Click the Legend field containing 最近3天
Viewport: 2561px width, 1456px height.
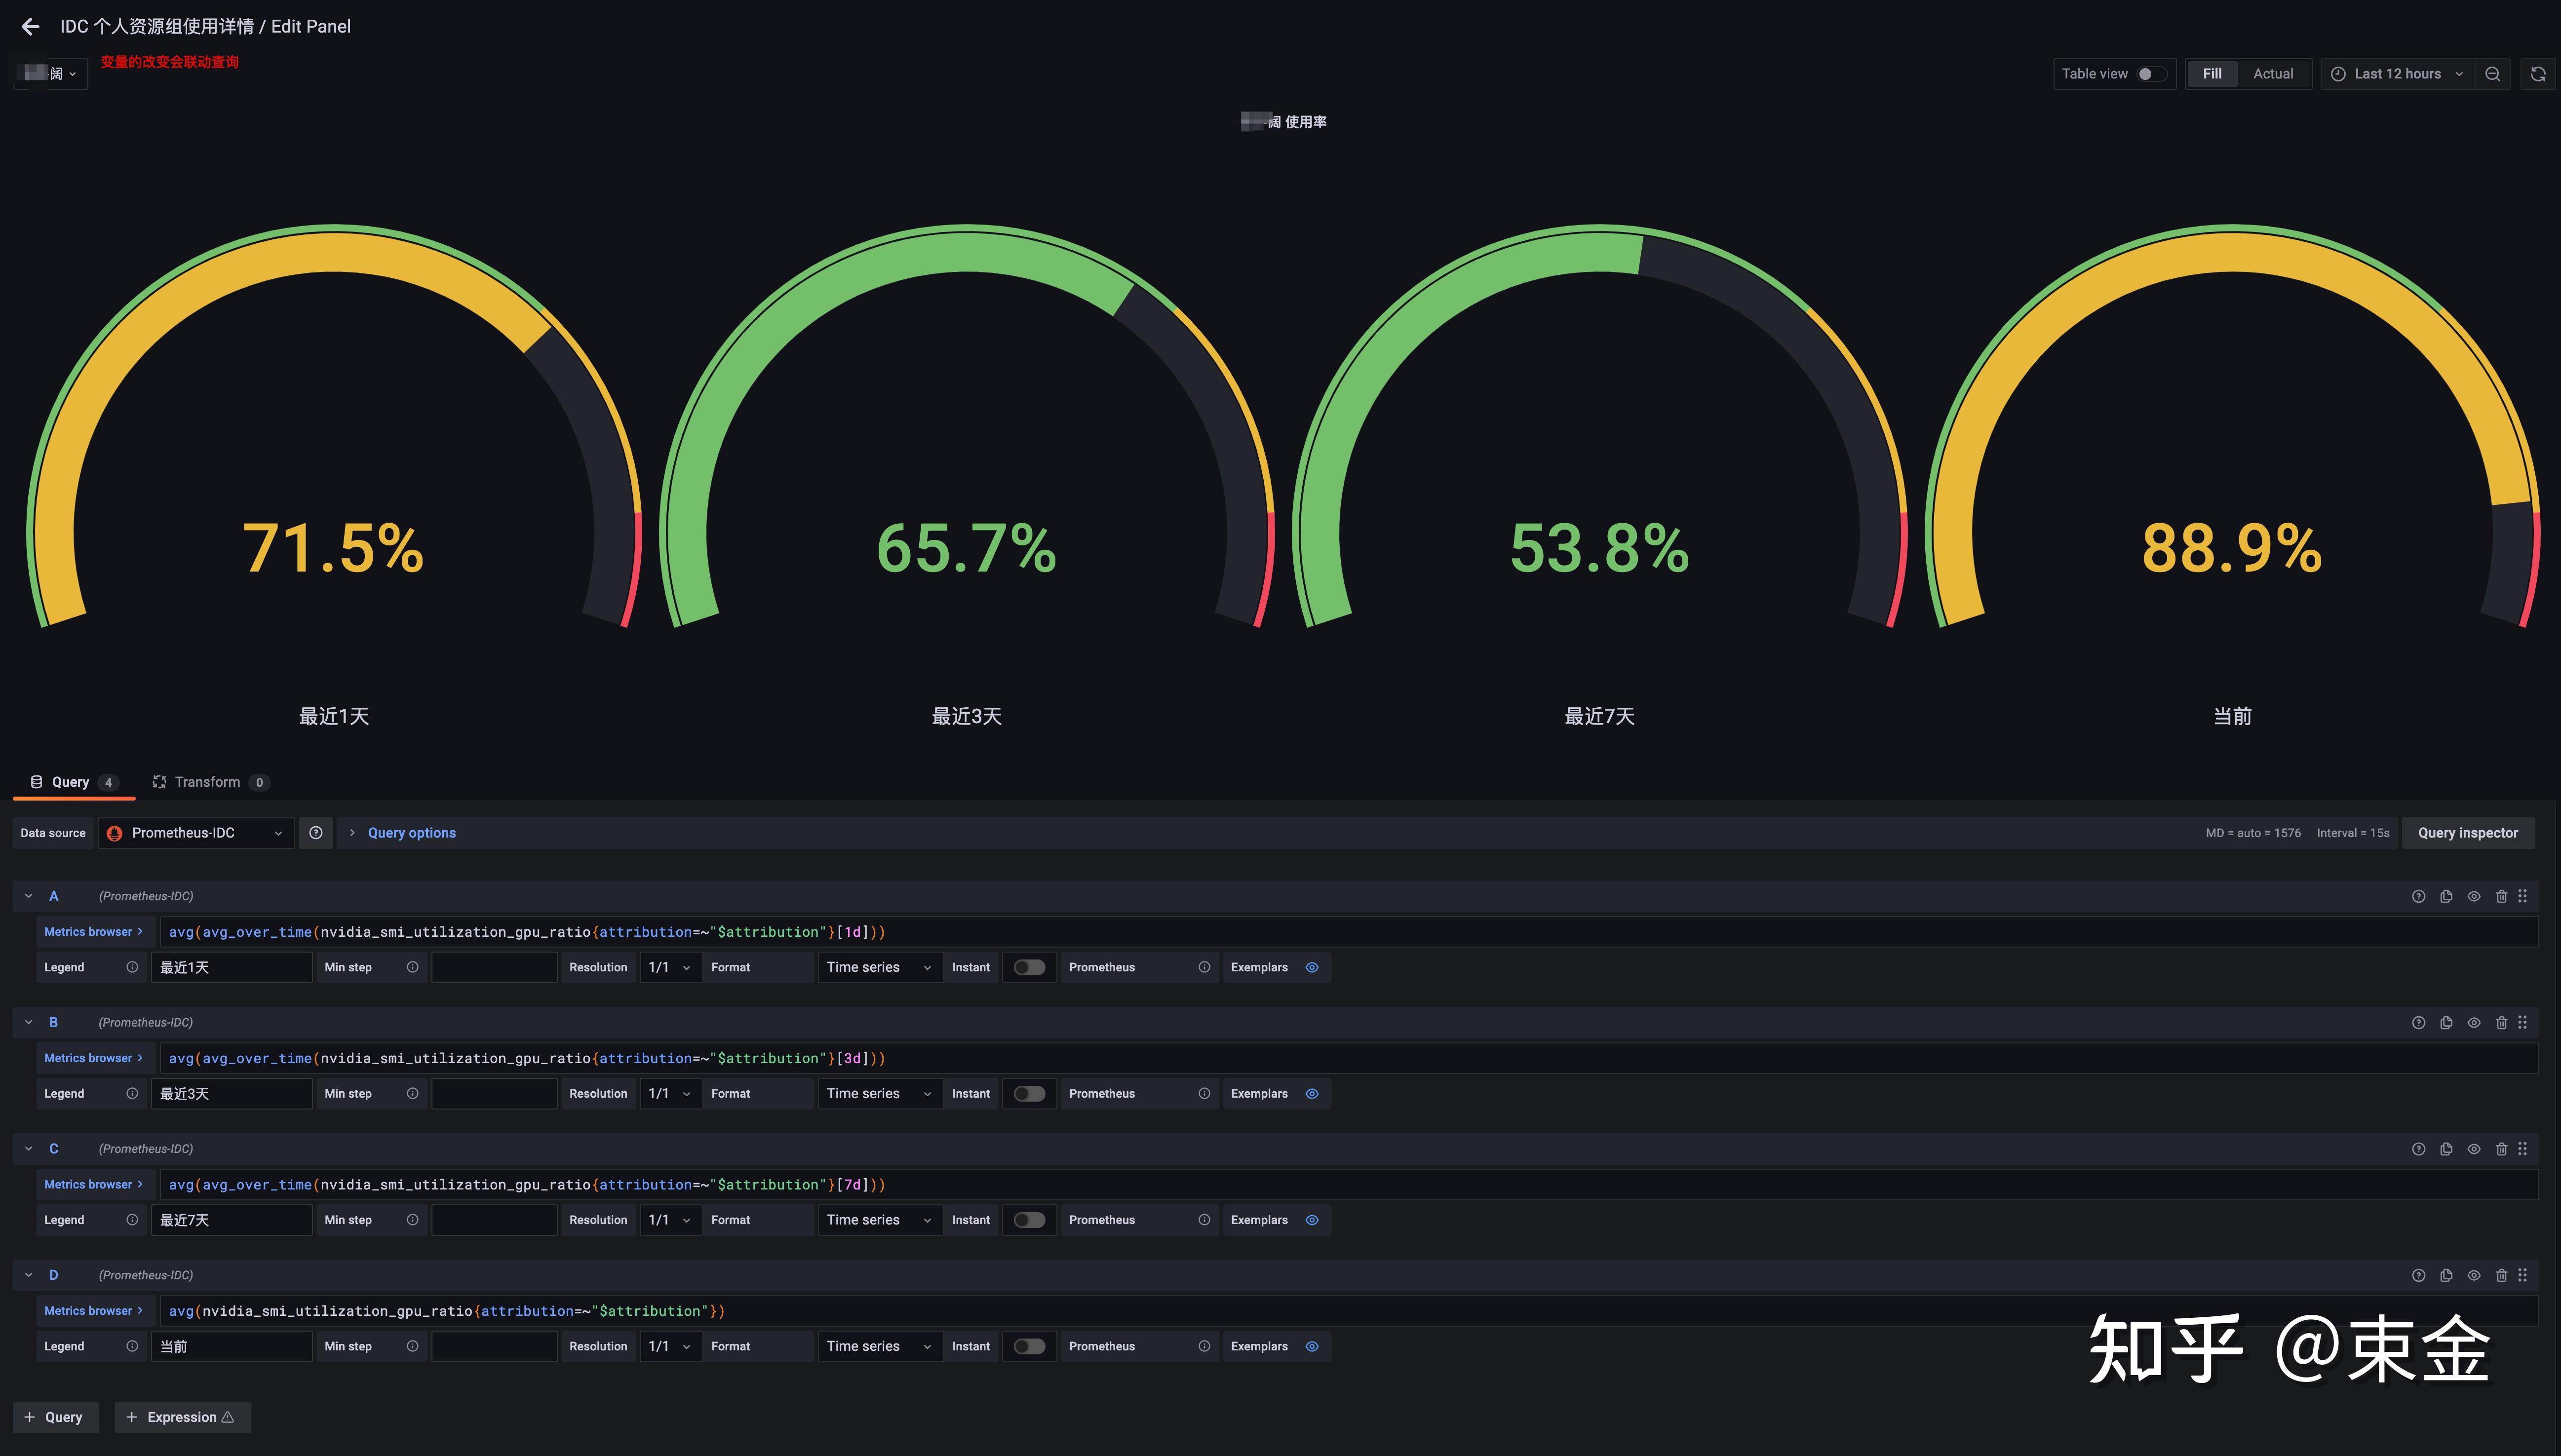tap(231, 1093)
